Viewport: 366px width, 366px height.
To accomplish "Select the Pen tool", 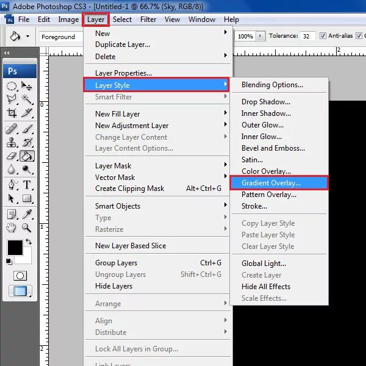I will 12,185.
